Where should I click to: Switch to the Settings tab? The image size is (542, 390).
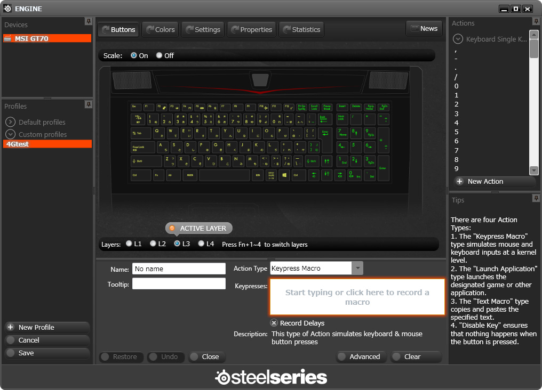point(203,29)
